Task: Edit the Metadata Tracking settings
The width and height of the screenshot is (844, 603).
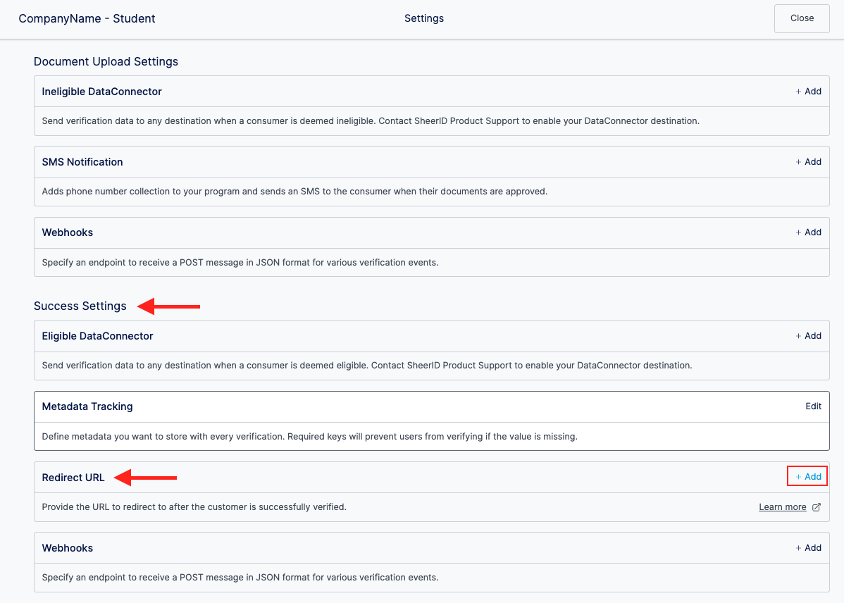Action: (813, 406)
